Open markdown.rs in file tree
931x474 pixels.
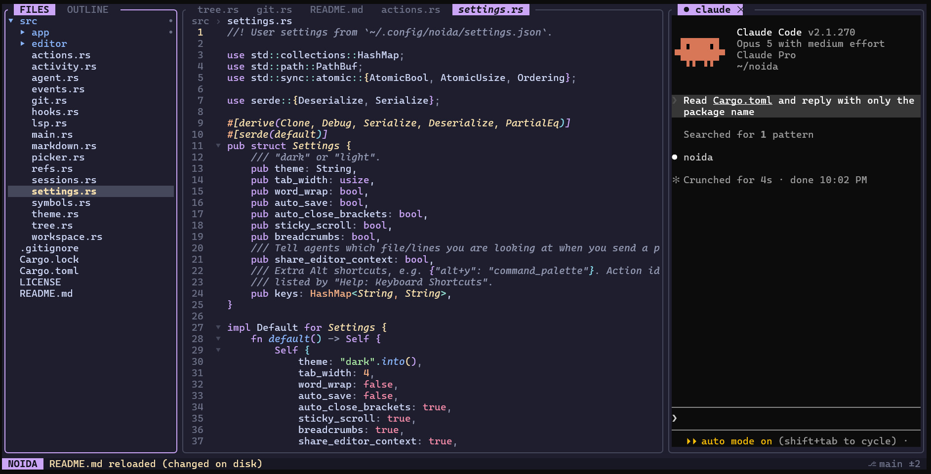pyautogui.click(x=64, y=146)
